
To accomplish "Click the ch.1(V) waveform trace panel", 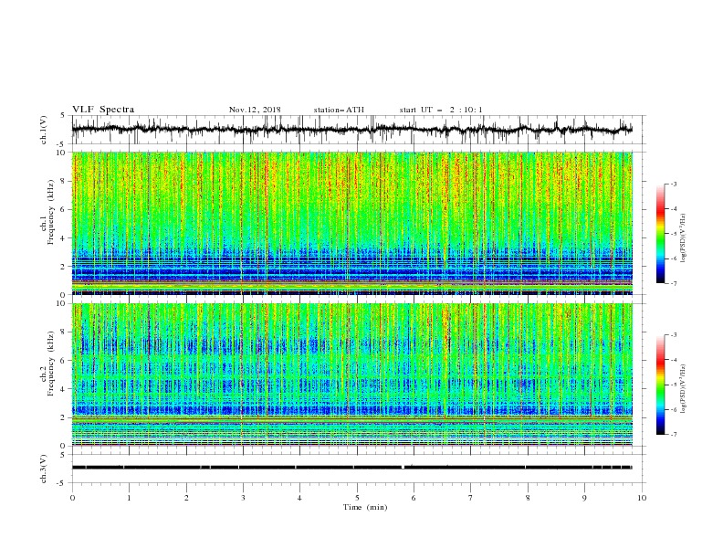I will coord(358,130).
